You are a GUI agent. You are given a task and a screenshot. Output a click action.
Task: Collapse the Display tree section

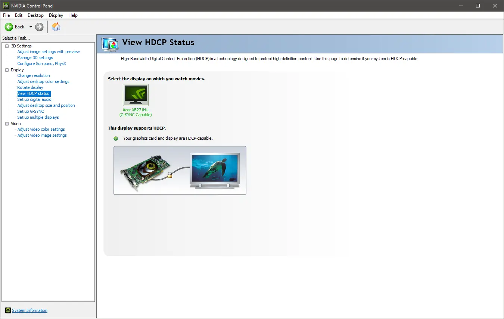6,69
